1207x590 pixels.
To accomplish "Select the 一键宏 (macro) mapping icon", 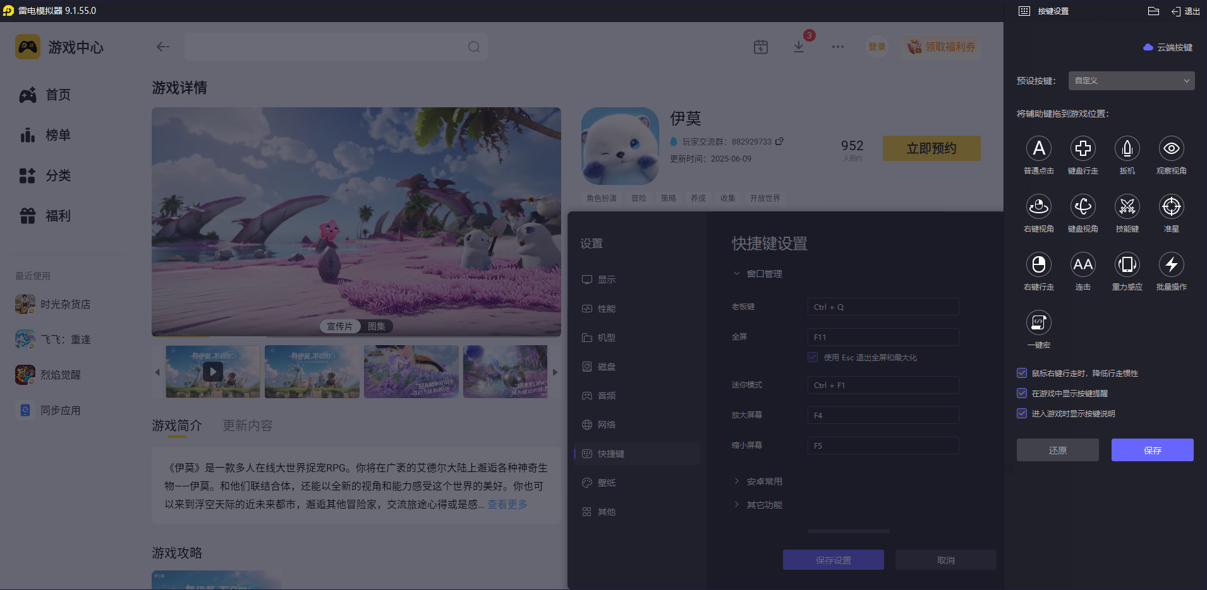I will [1040, 322].
